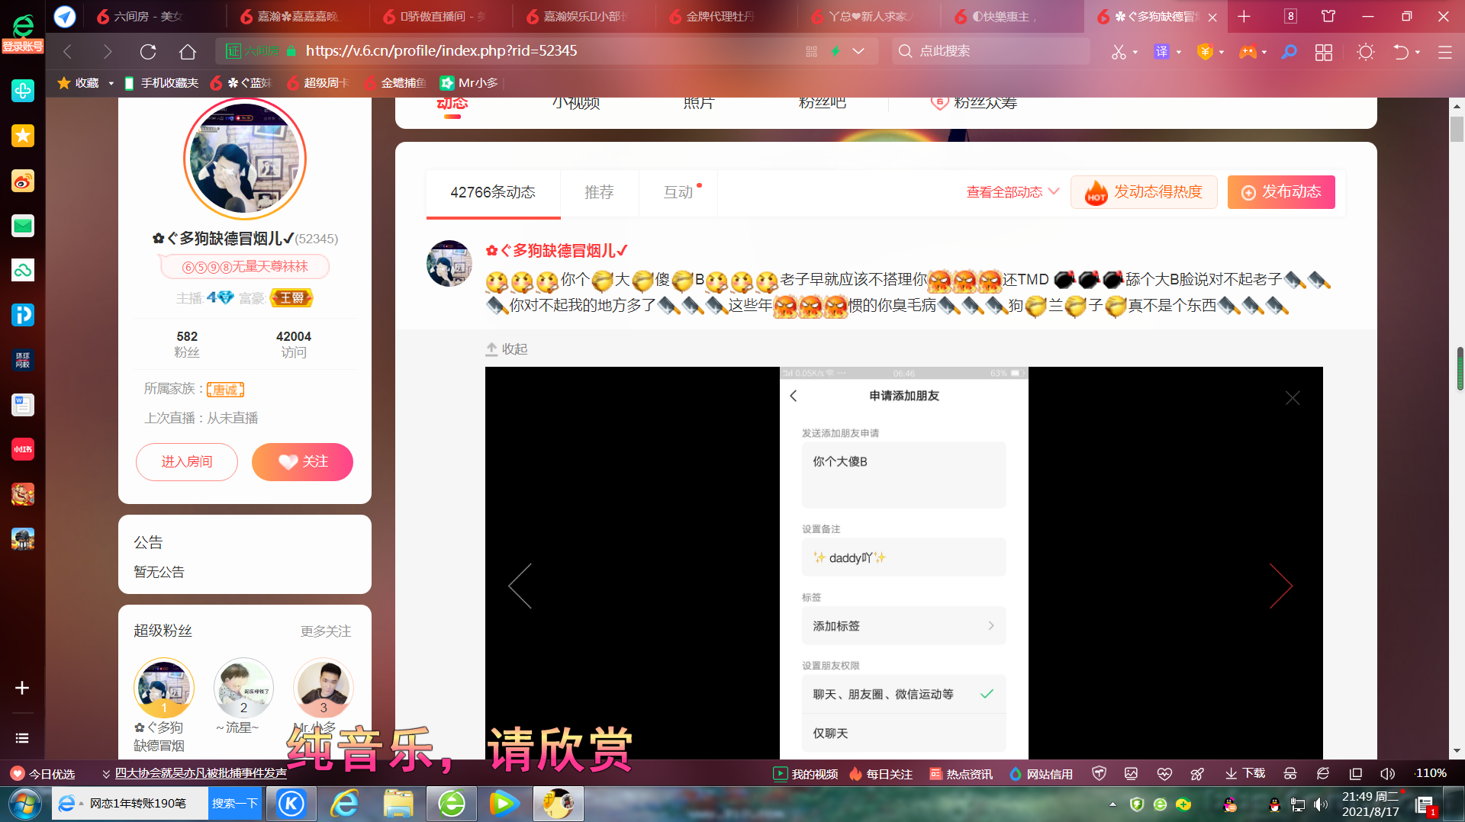Click the 发动态得热度 button

[x=1144, y=192]
